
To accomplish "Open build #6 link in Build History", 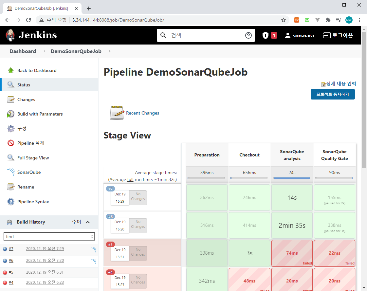I will pyautogui.click(x=11, y=261).
